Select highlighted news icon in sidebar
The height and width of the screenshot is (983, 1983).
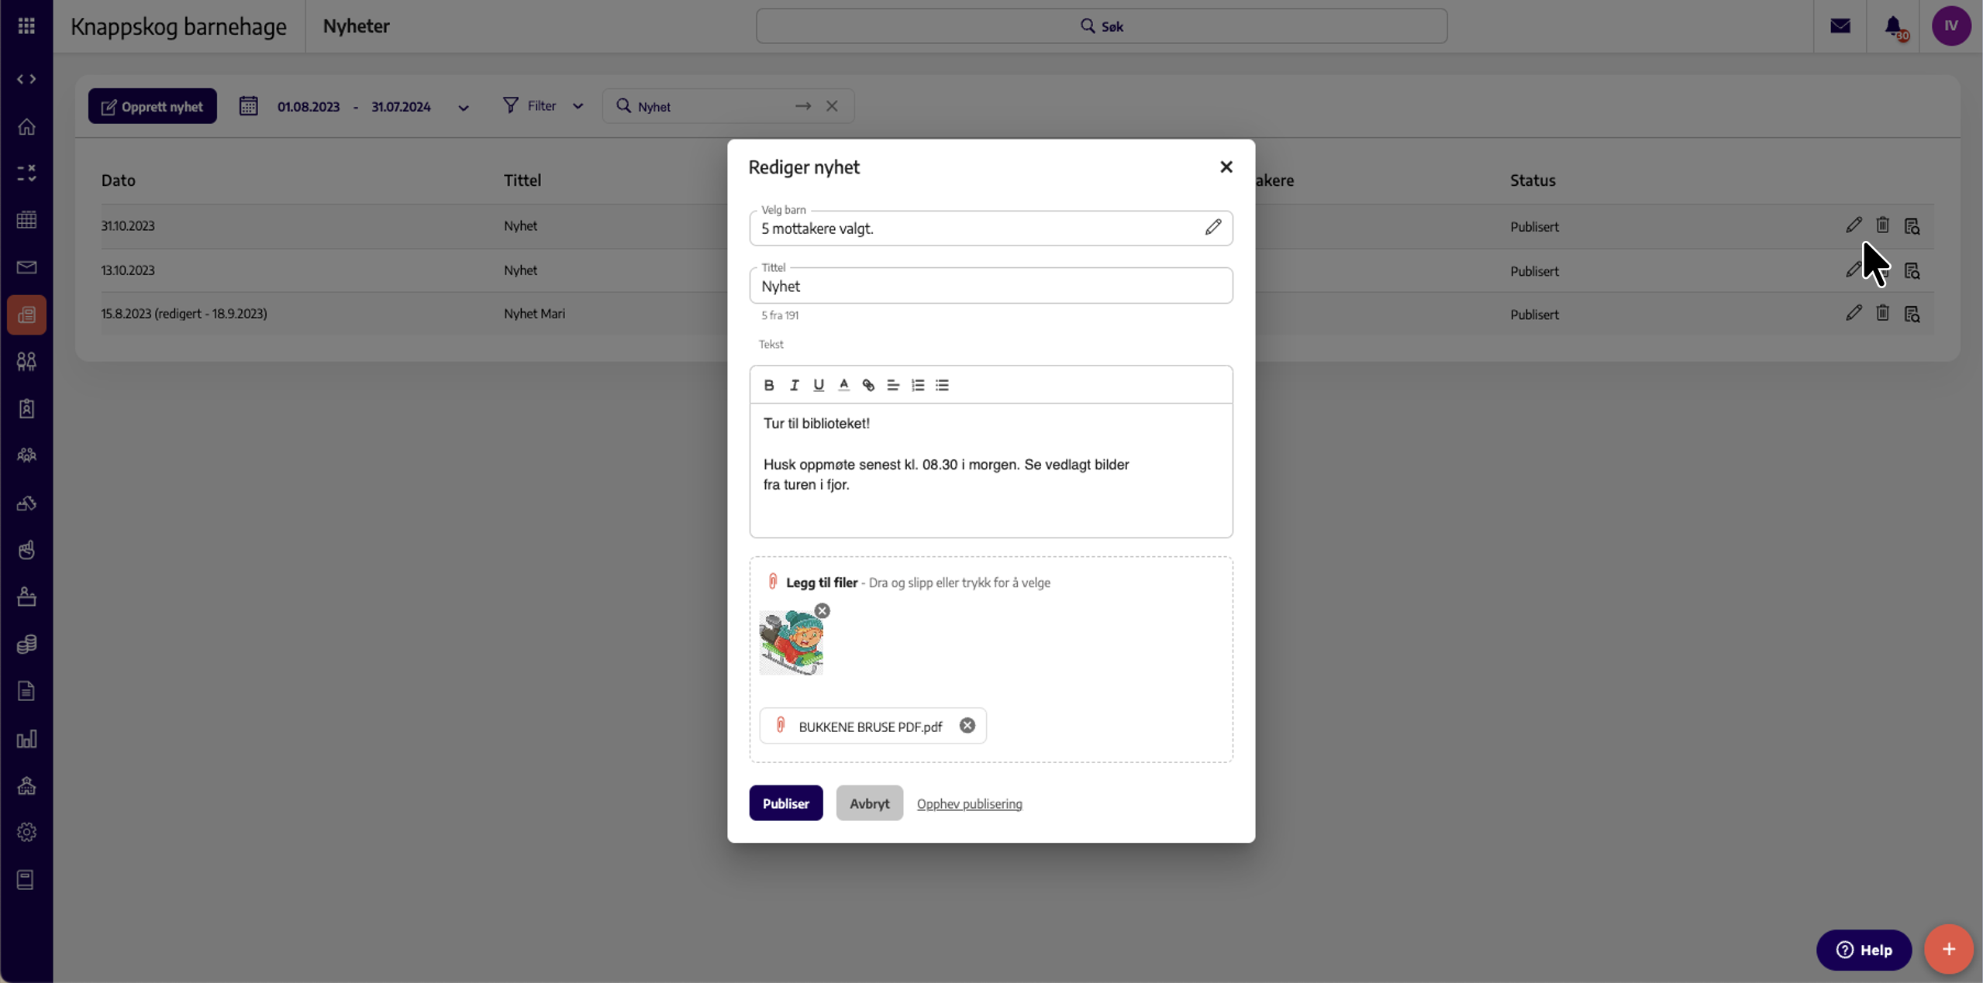click(x=26, y=314)
